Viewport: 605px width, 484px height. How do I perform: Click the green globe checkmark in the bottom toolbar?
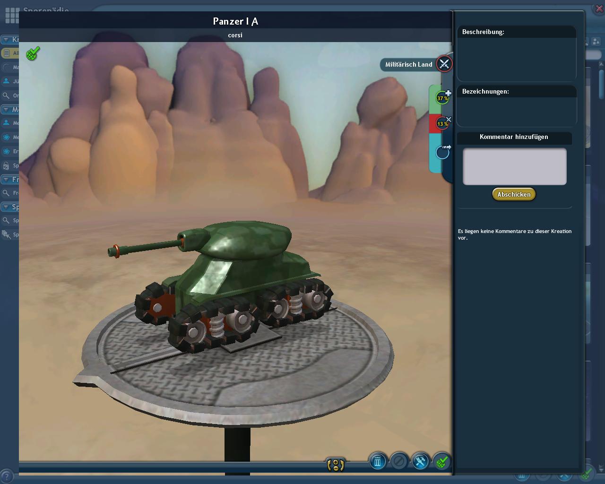click(x=441, y=461)
